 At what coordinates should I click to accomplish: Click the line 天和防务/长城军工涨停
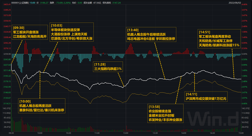216,41
